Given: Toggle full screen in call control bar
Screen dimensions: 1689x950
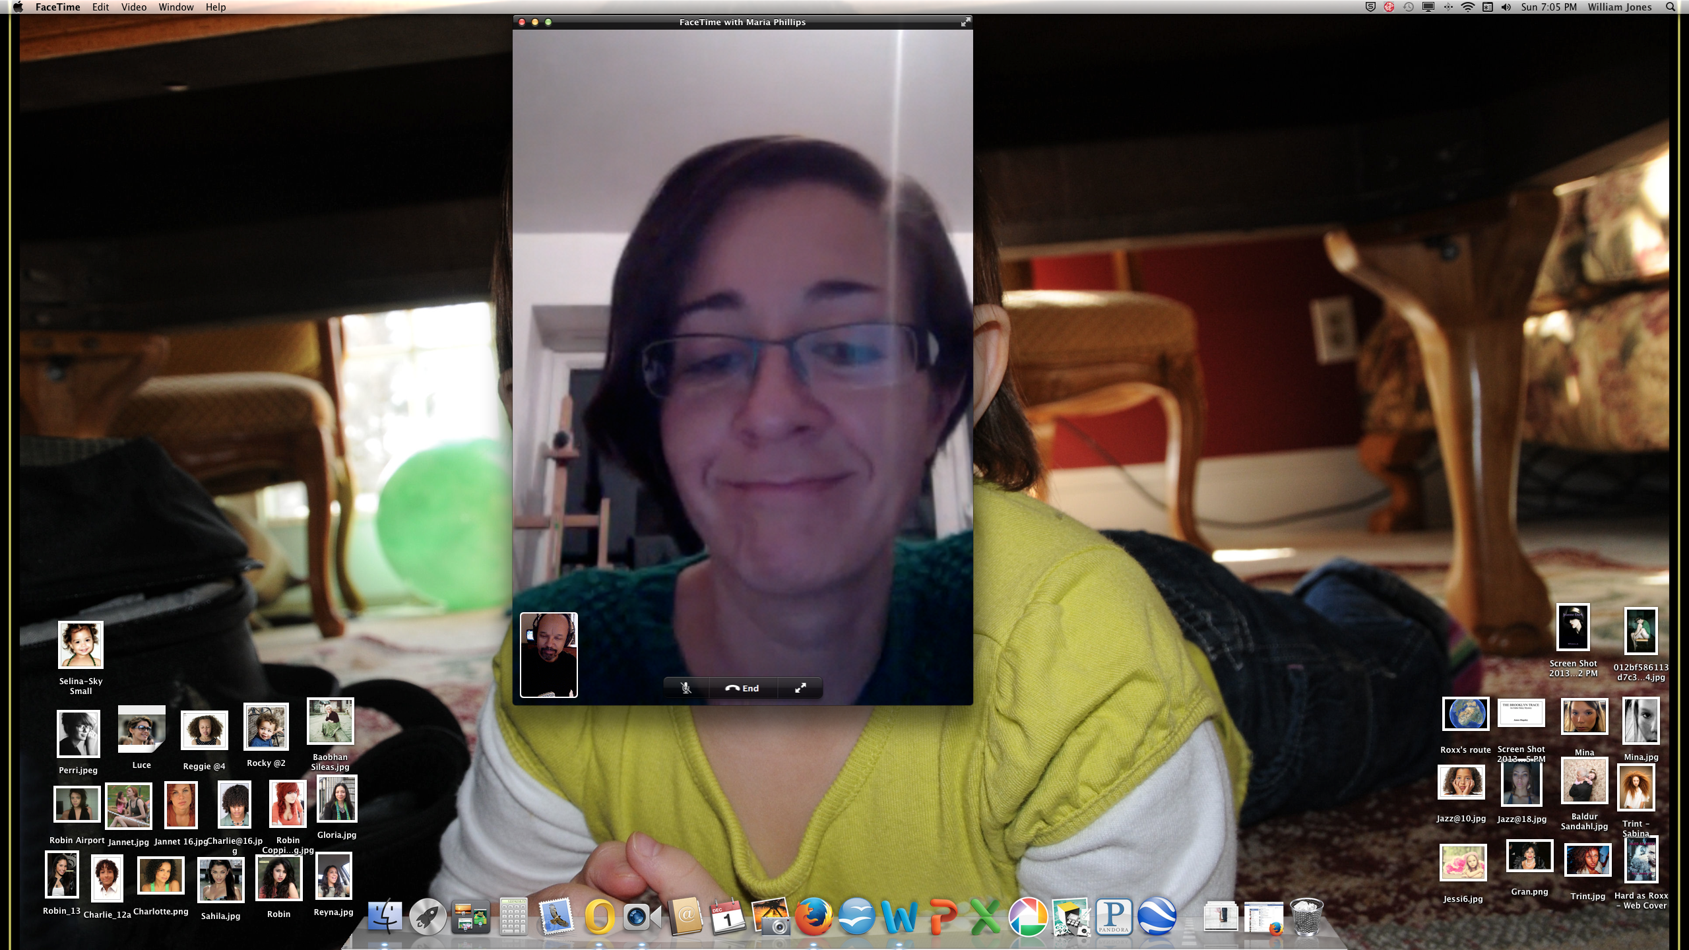Looking at the screenshot, I should (x=800, y=688).
